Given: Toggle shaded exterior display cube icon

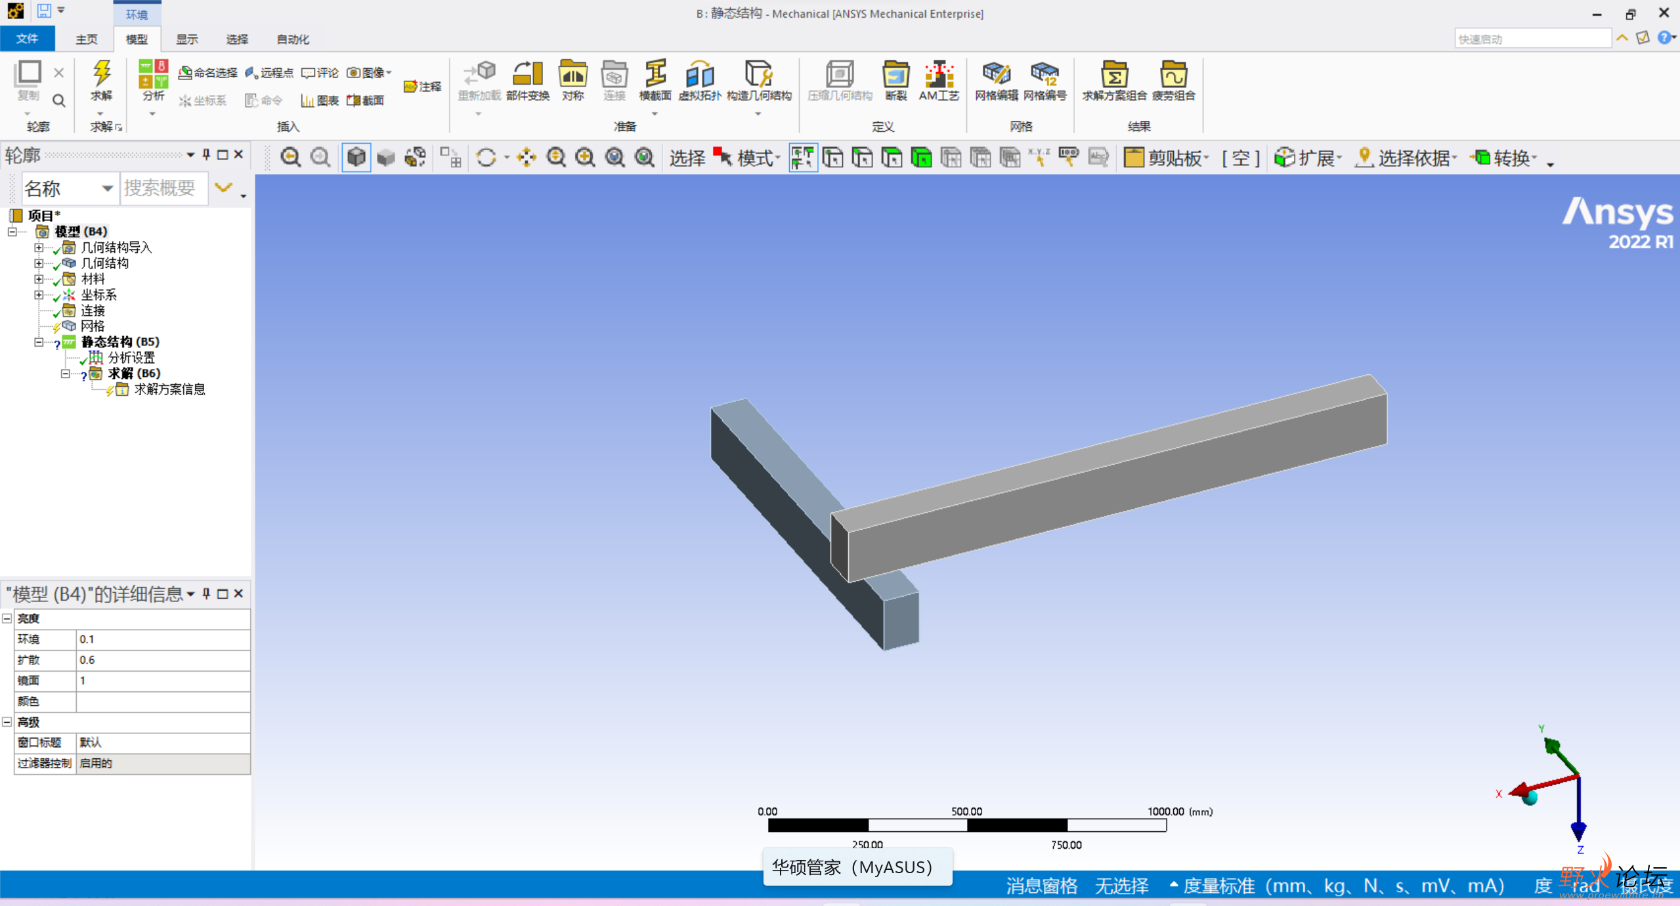Looking at the screenshot, I should [356, 158].
